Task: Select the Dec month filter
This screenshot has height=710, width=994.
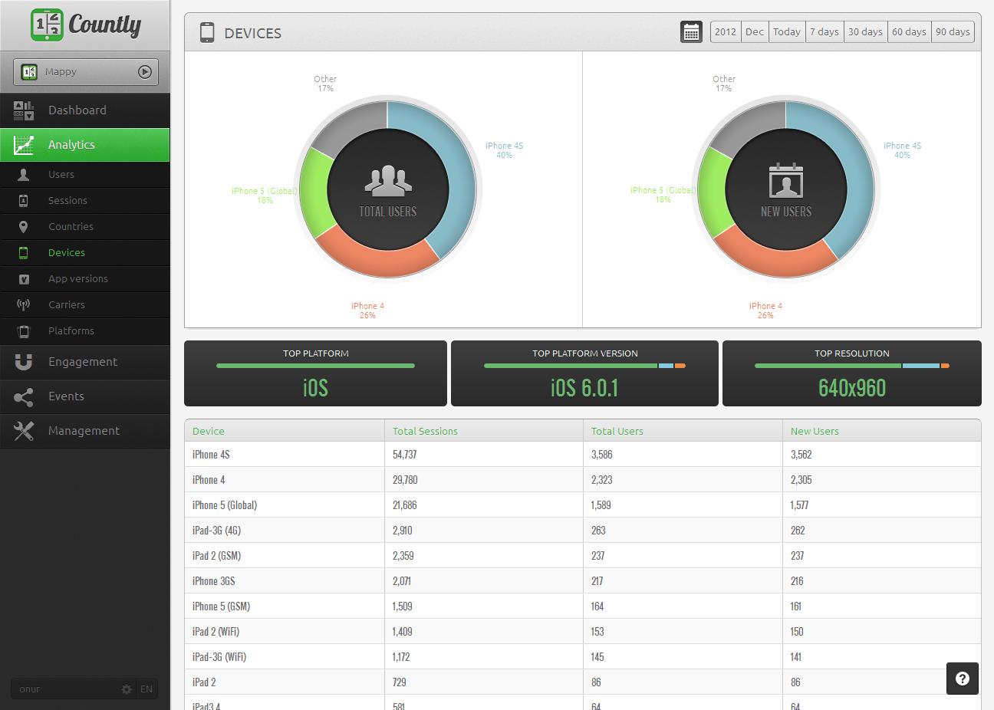Action: 754,31
